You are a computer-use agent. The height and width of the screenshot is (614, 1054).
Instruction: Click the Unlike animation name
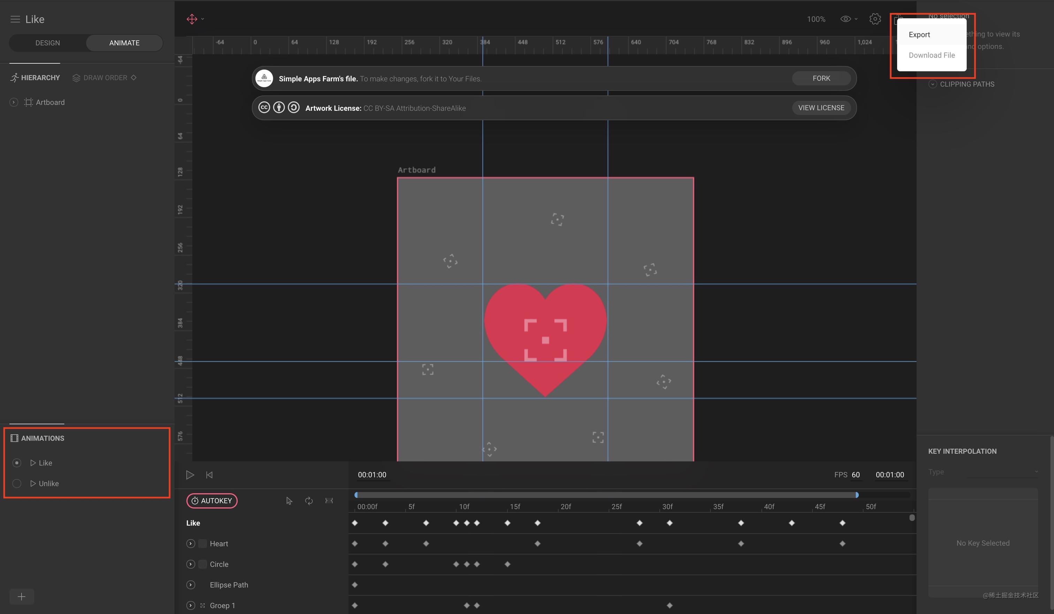pos(48,483)
